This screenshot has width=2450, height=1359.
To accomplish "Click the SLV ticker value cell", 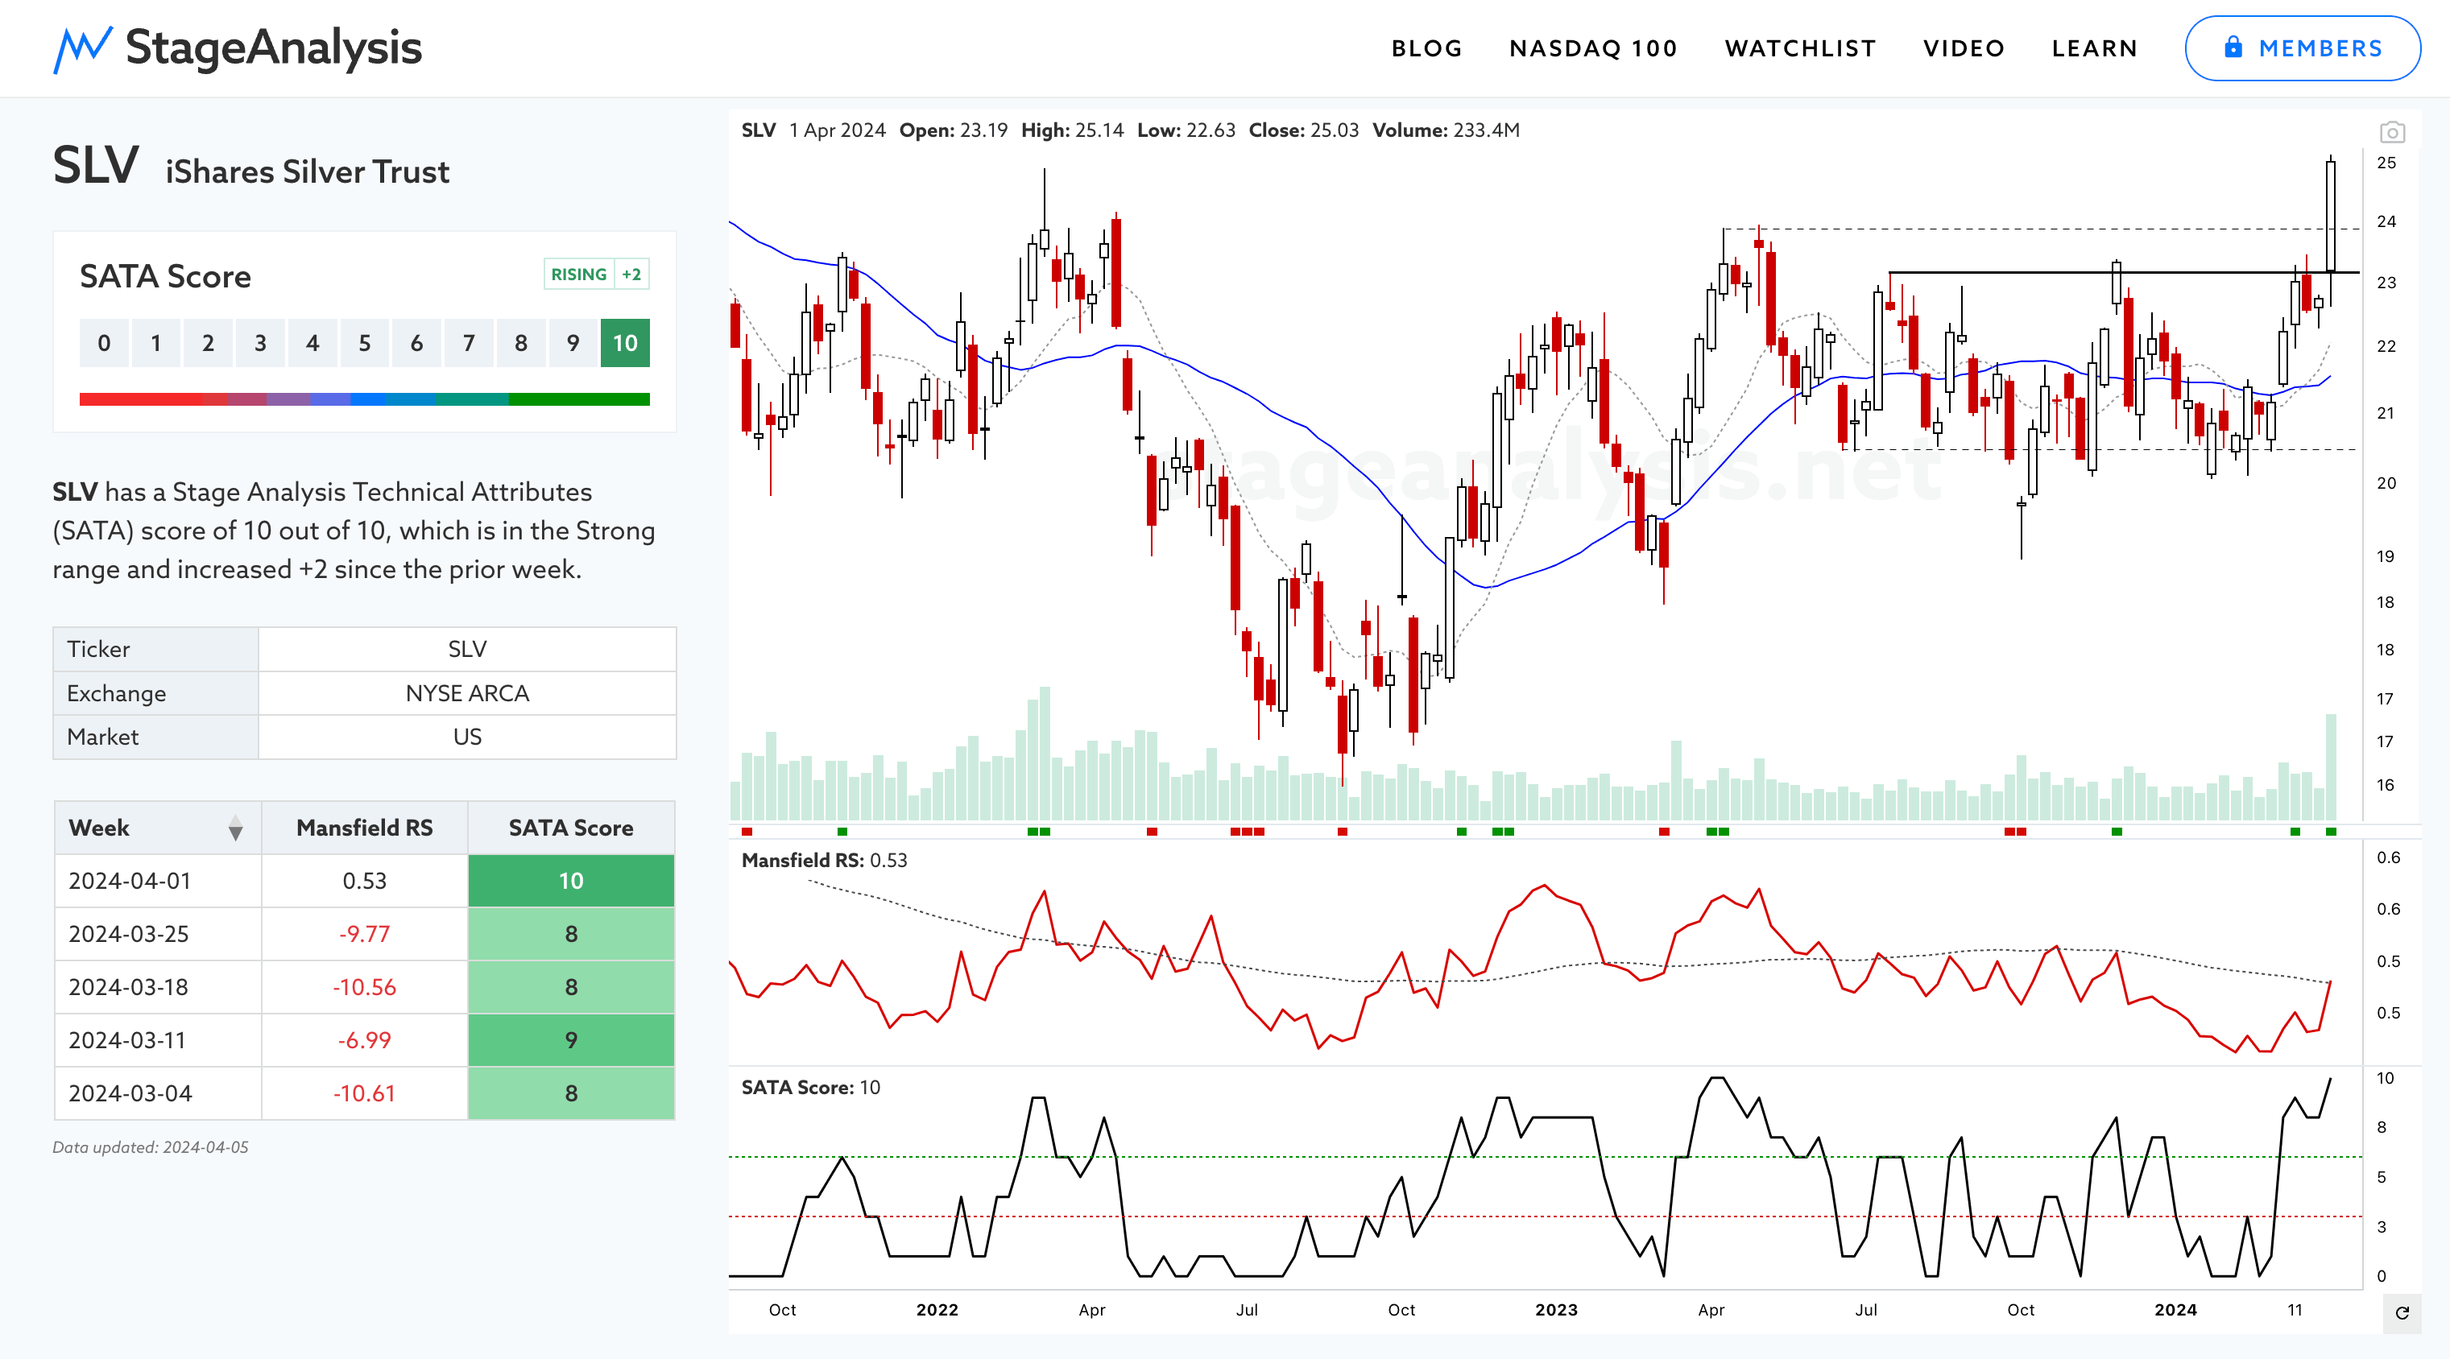I will click(467, 650).
